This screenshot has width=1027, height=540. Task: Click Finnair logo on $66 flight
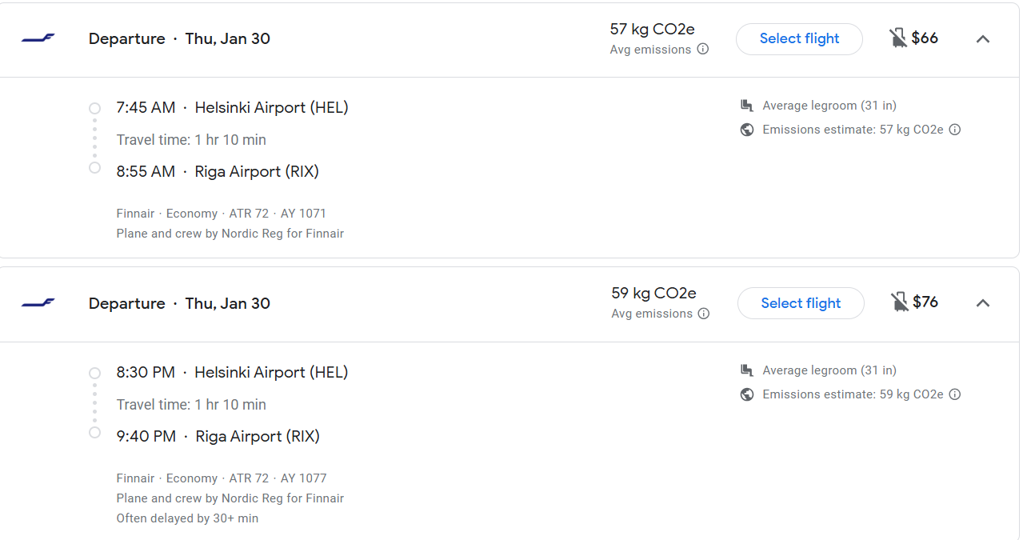pos(38,38)
